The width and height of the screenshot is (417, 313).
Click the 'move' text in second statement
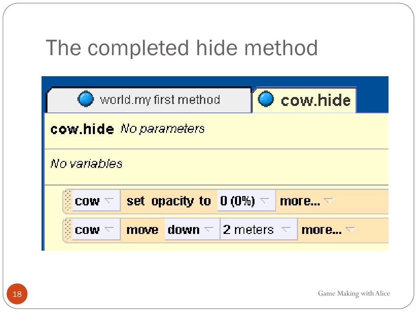tap(142, 230)
